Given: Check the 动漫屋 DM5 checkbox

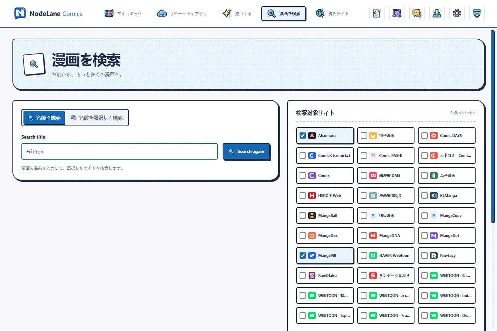Looking at the screenshot, I should tap(364, 175).
